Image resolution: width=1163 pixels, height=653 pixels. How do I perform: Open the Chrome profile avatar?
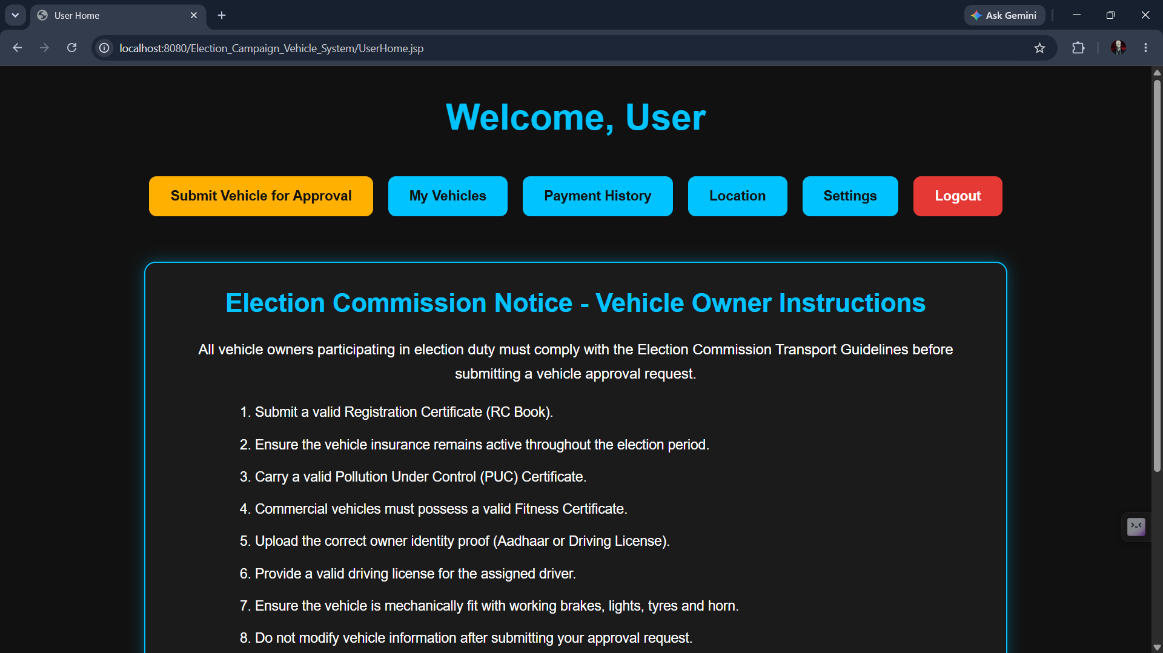tap(1118, 48)
